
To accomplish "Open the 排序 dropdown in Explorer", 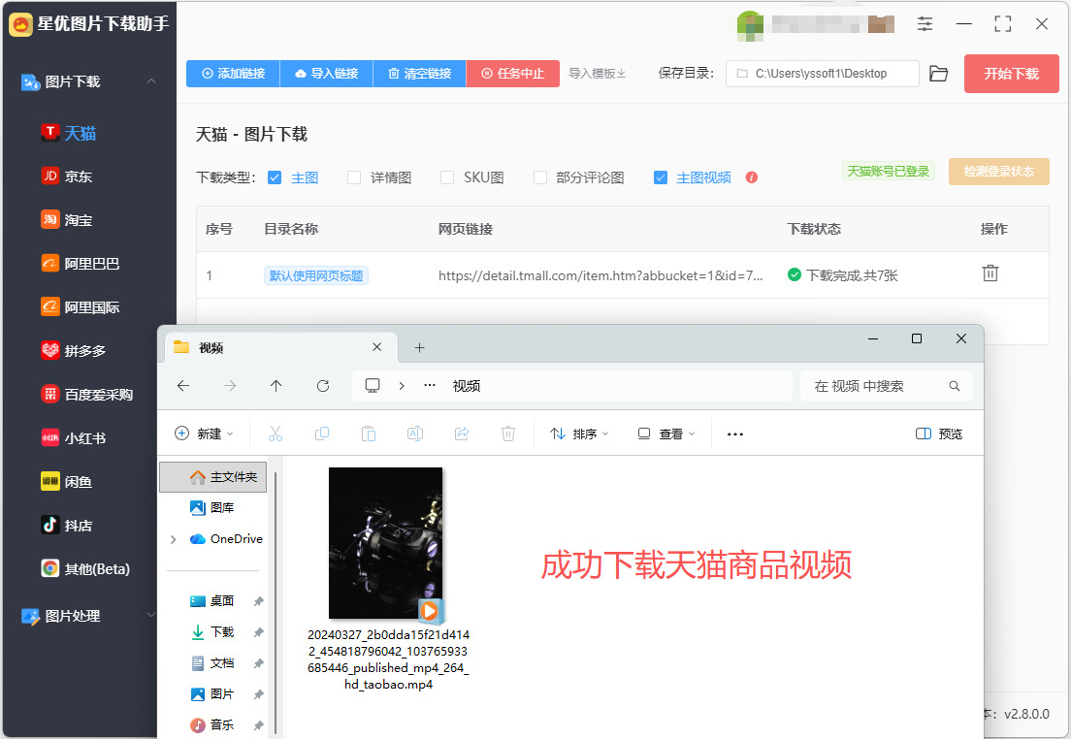I will (x=579, y=434).
